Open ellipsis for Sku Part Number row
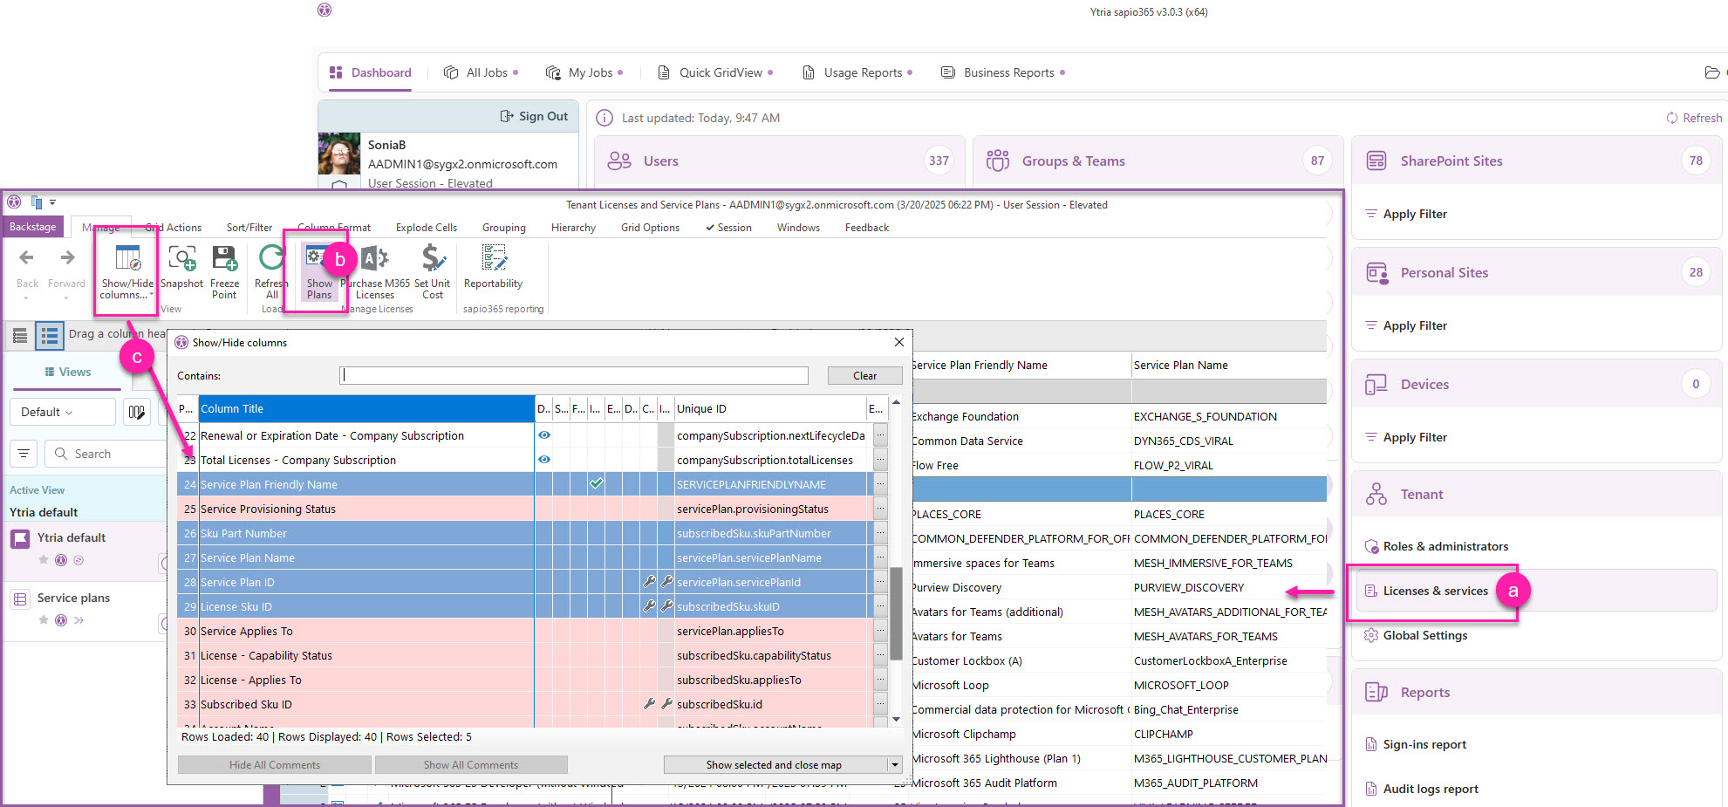1728x807 pixels. pyautogui.click(x=880, y=533)
